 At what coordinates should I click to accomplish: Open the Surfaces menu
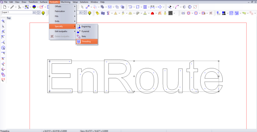pyautogui.click(x=44, y=2)
